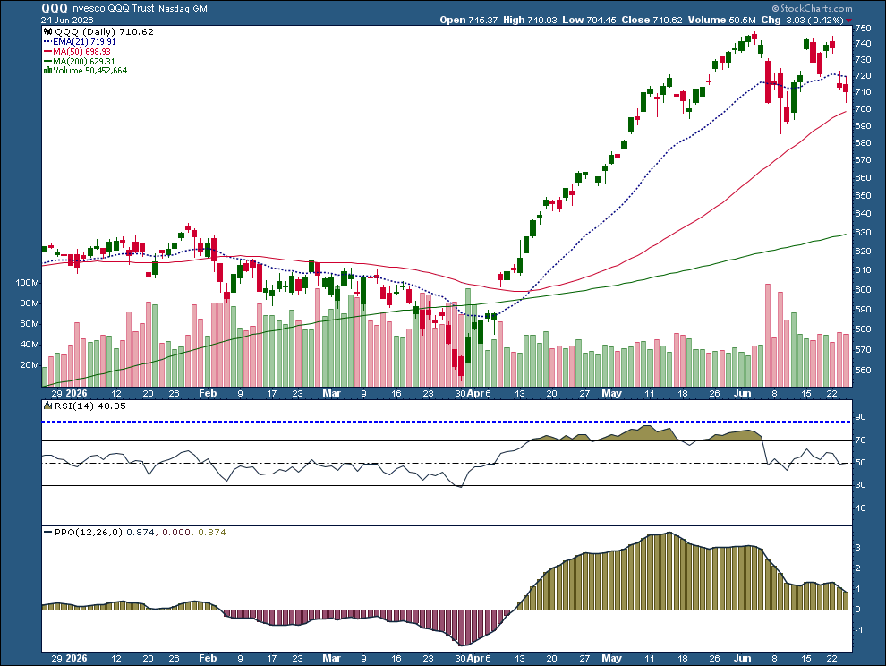
Task: Click the 60M volume axis label
Action: 30,324
